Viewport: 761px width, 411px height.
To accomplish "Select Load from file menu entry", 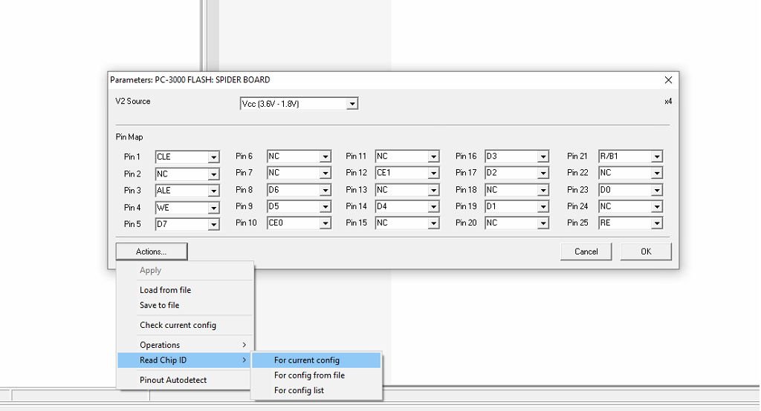I will 165,290.
